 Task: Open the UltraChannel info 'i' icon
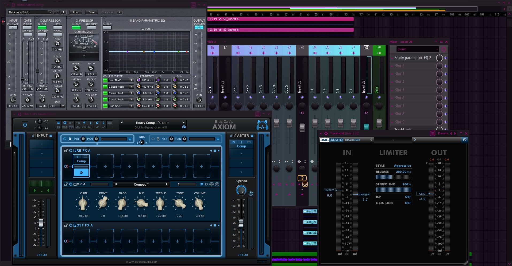click(x=120, y=12)
